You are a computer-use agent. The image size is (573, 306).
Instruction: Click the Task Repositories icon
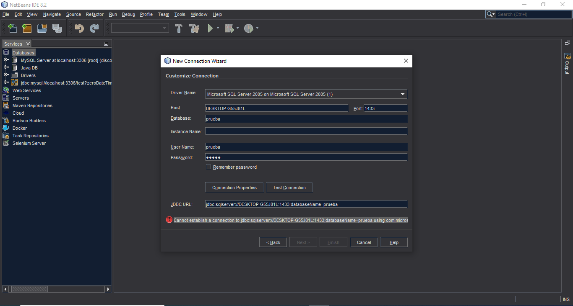coord(6,136)
